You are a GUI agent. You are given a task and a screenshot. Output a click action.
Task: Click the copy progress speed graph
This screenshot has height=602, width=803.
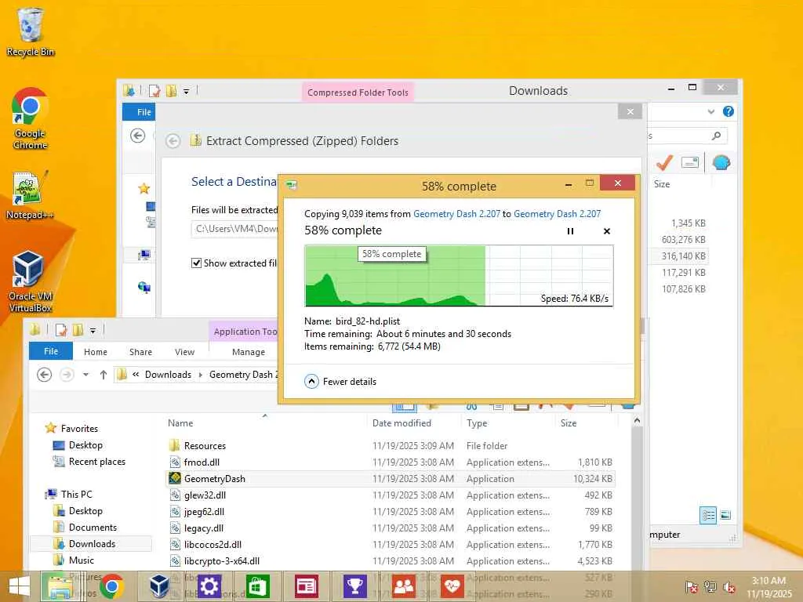(459, 276)
